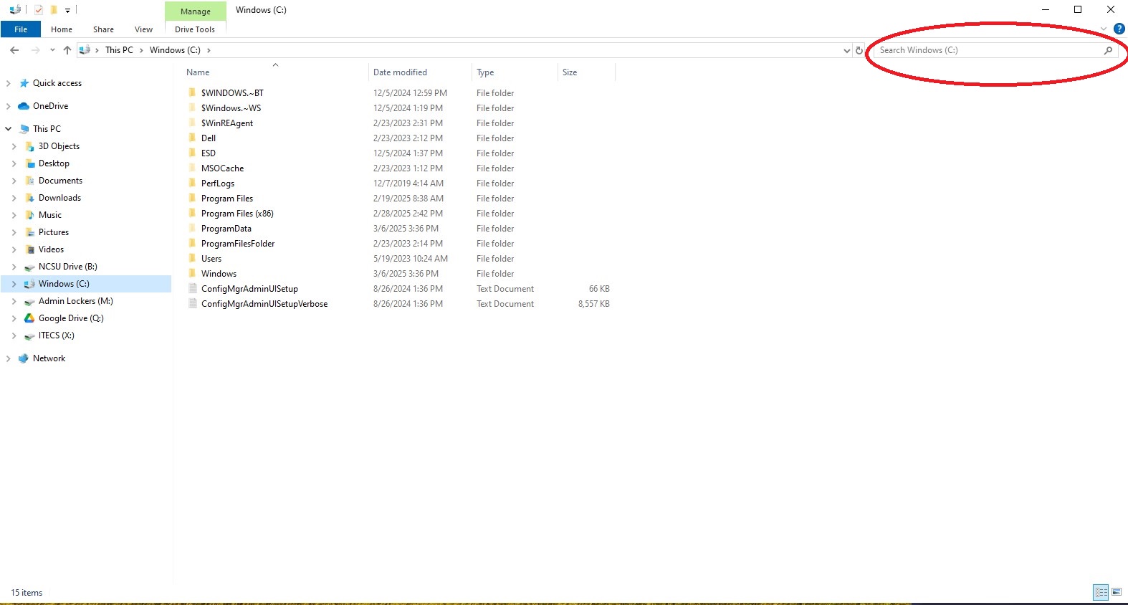This screenshot has width=1128, height=605.
Task: Collapse the This PC tree node
Action: tap(8, 129)
